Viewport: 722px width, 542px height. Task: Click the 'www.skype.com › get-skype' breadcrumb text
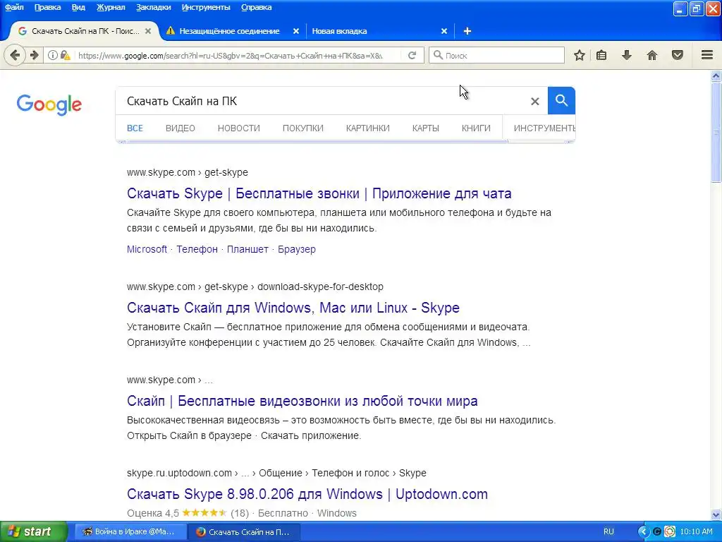pos(188,172)
